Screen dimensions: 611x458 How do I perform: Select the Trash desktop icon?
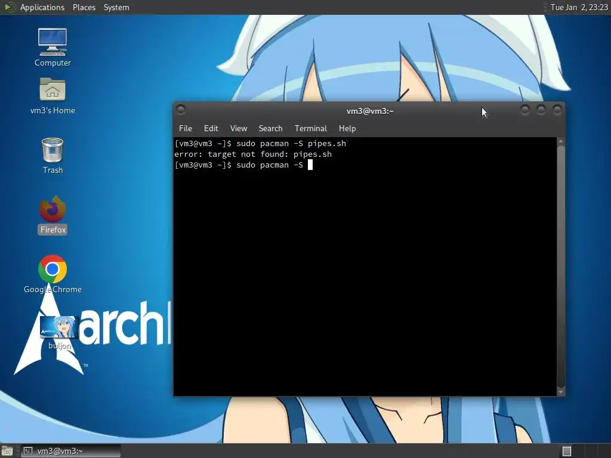click(53, 156)
